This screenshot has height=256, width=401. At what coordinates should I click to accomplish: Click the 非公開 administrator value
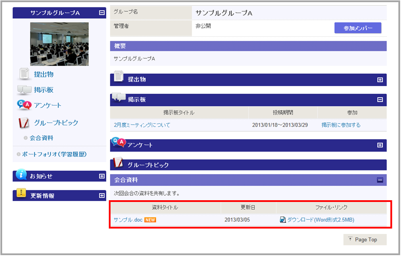pos(203,26)
